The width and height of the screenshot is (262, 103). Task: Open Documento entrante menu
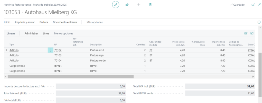tap(65, 22)
